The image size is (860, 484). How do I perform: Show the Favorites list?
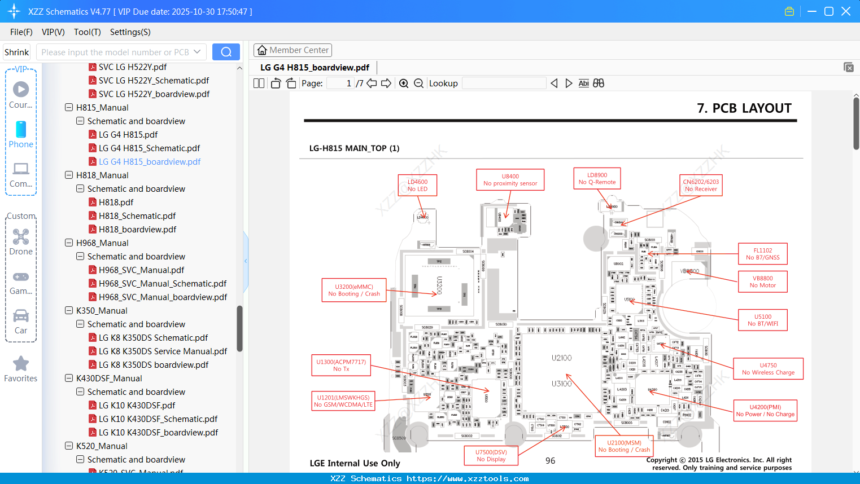click(21, 369)
